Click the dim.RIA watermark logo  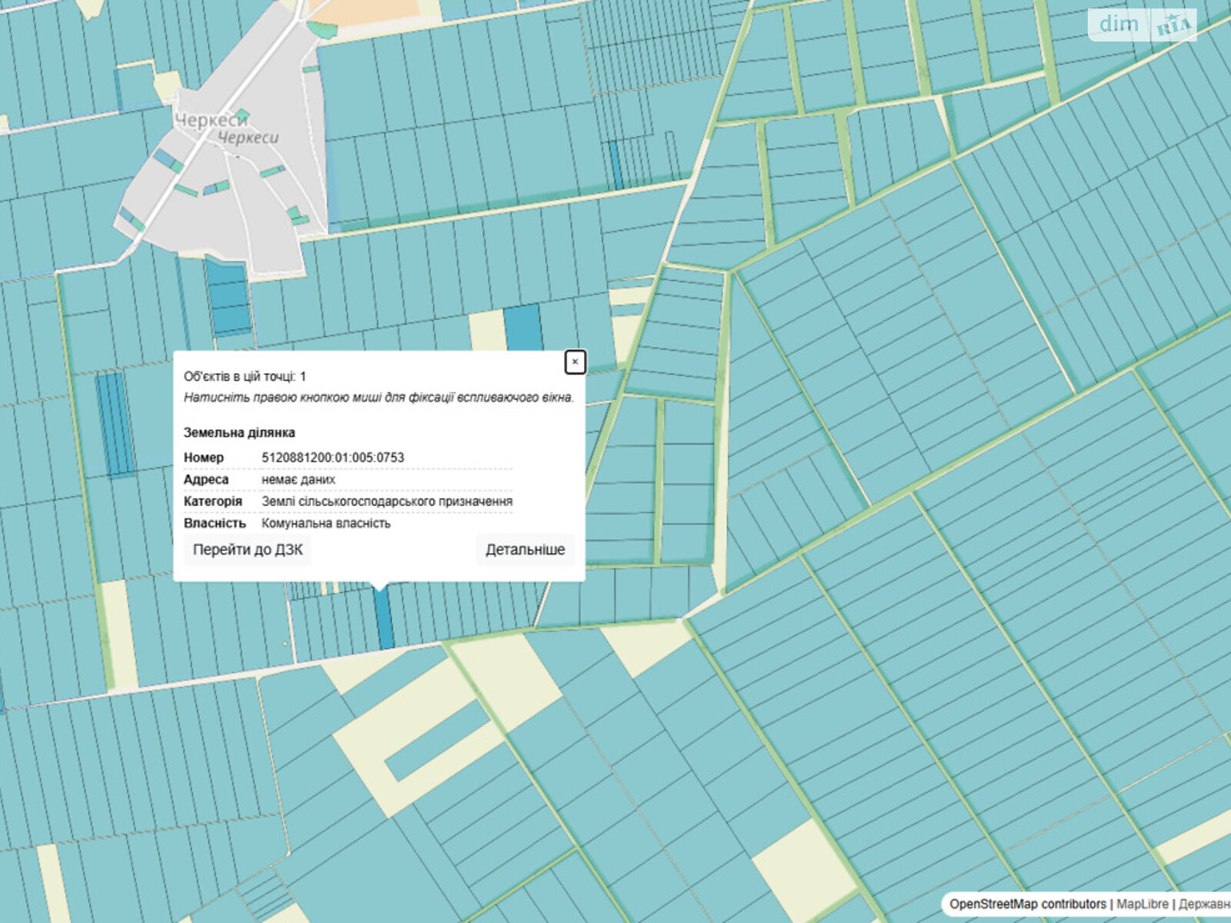1143,25
